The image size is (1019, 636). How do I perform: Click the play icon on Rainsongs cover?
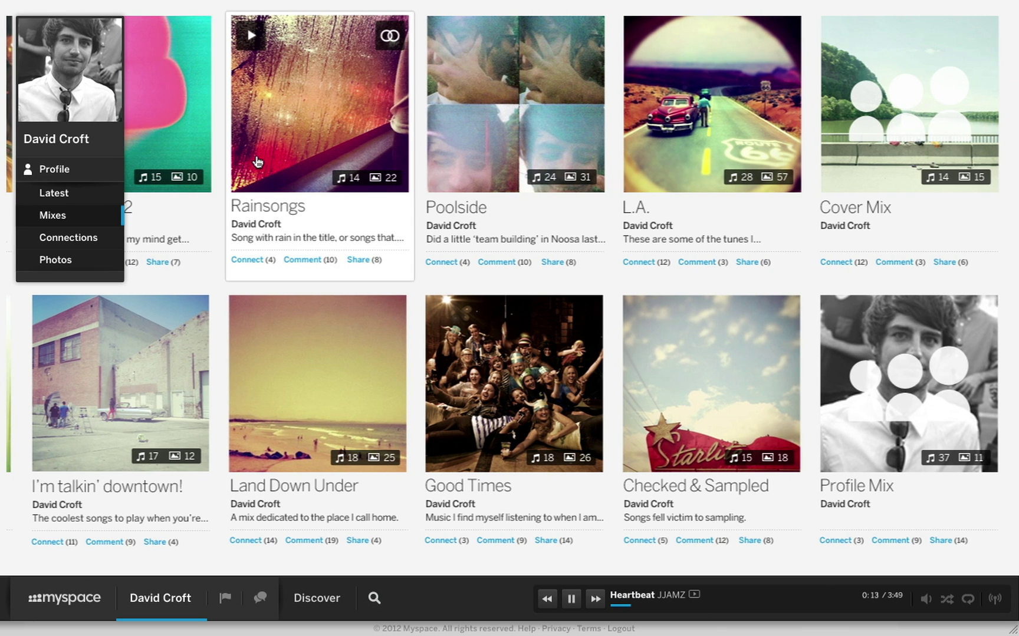pos(251,35)
